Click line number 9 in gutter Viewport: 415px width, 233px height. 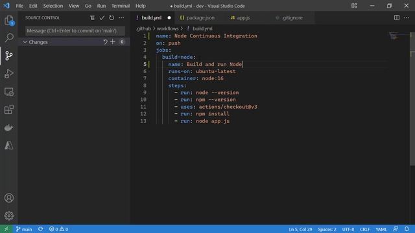point(145,93)
